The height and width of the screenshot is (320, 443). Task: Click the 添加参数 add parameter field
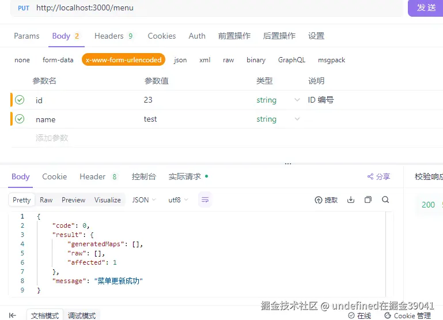[52, 138]
